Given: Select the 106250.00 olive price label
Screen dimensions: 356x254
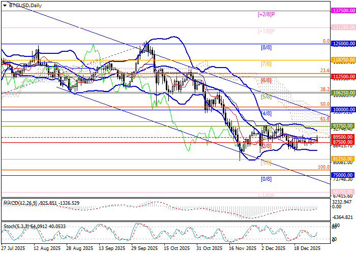Looking at the screenshot, I should 343,93.
